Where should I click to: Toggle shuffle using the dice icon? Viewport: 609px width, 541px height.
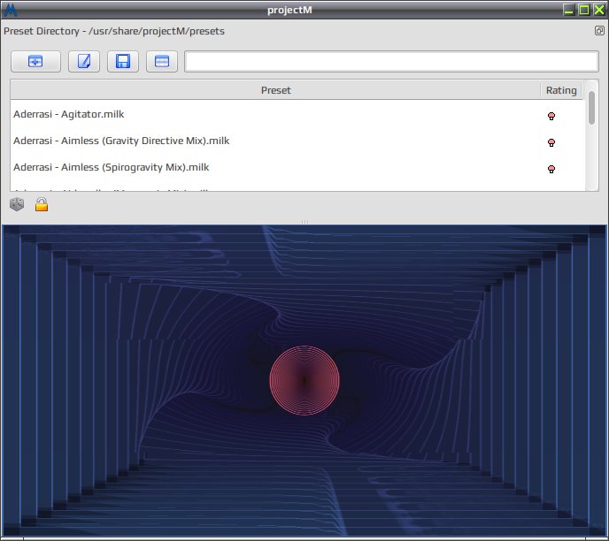click(x=17, y=204)
